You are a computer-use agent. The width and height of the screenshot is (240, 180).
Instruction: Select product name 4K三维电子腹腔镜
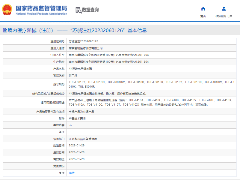pos(80,69)
